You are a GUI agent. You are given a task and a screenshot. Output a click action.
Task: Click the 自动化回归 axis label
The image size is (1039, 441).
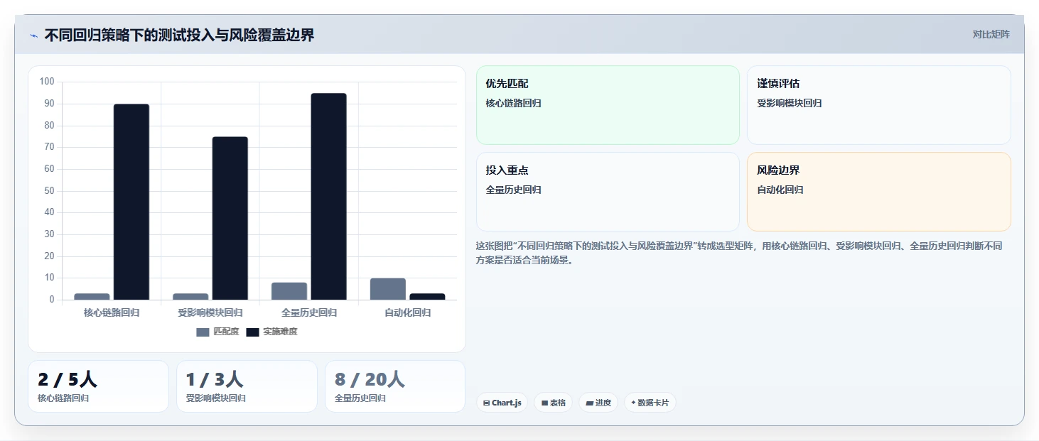pyautogui.click(x=408, y=312)
